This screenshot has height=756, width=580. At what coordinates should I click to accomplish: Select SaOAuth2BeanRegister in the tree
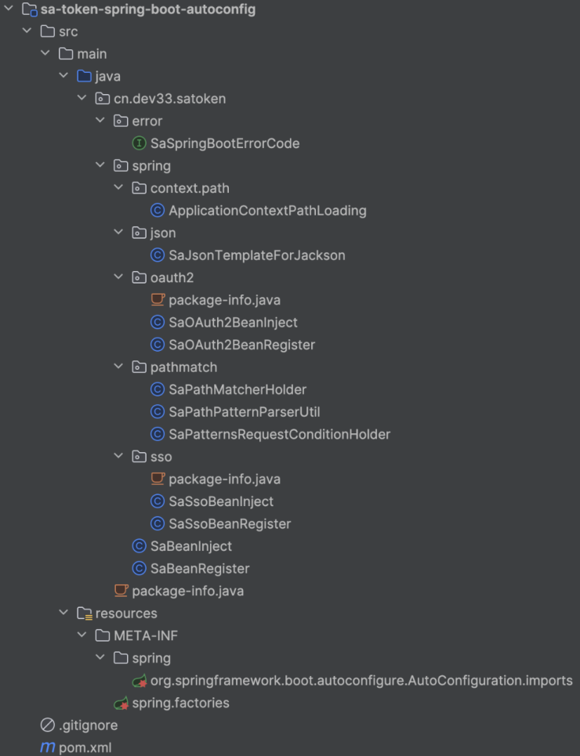pyautogui.click(x=241, y=344)
